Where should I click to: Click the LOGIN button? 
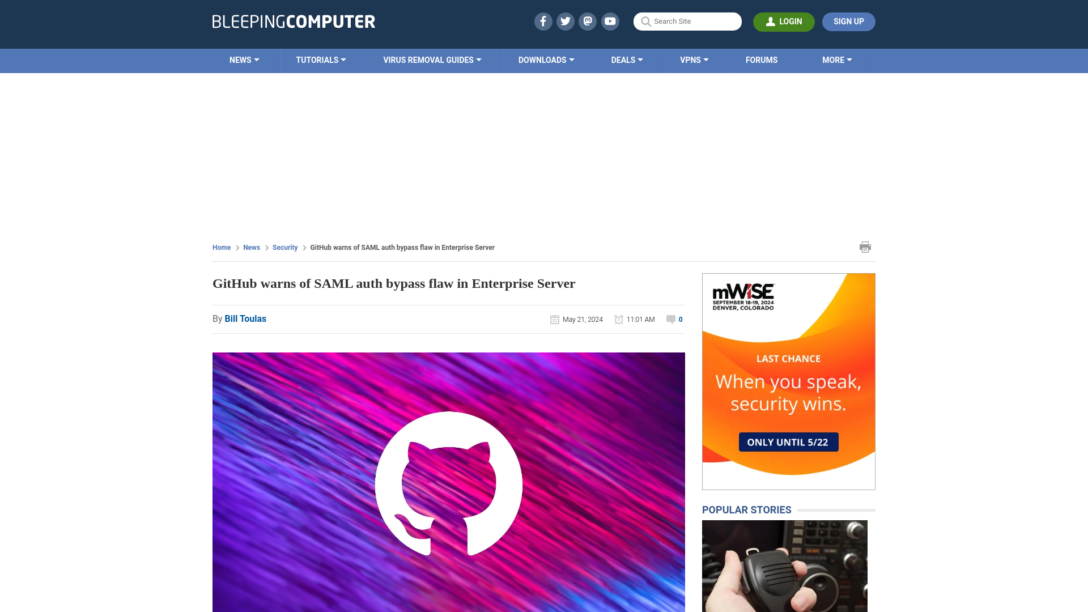click(x=784, y=22)
